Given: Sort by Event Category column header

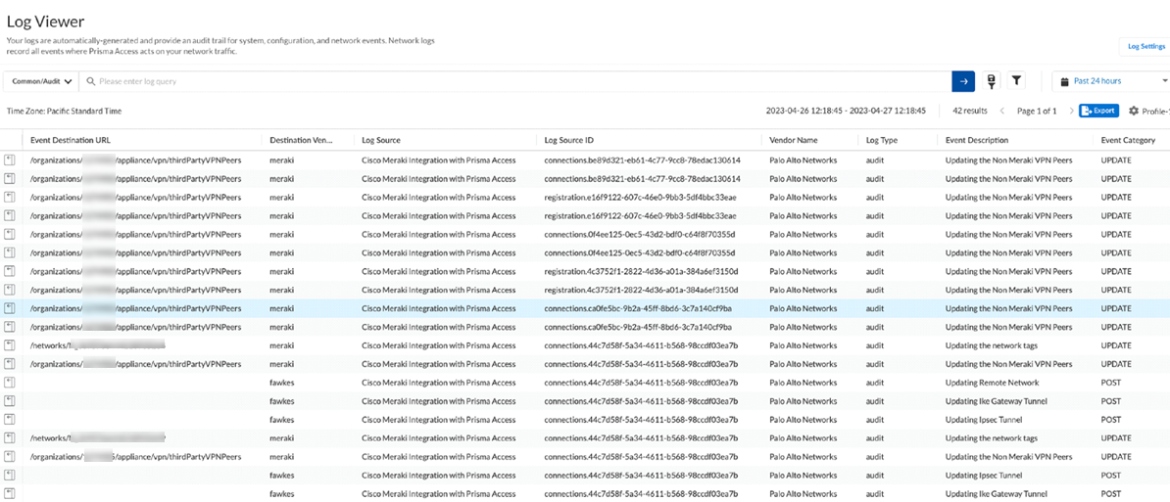Looking at the screenshot, I should (1127, 140).
